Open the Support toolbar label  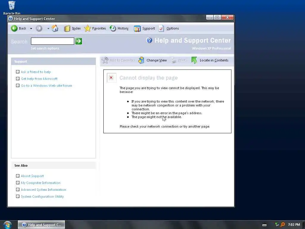149,28
